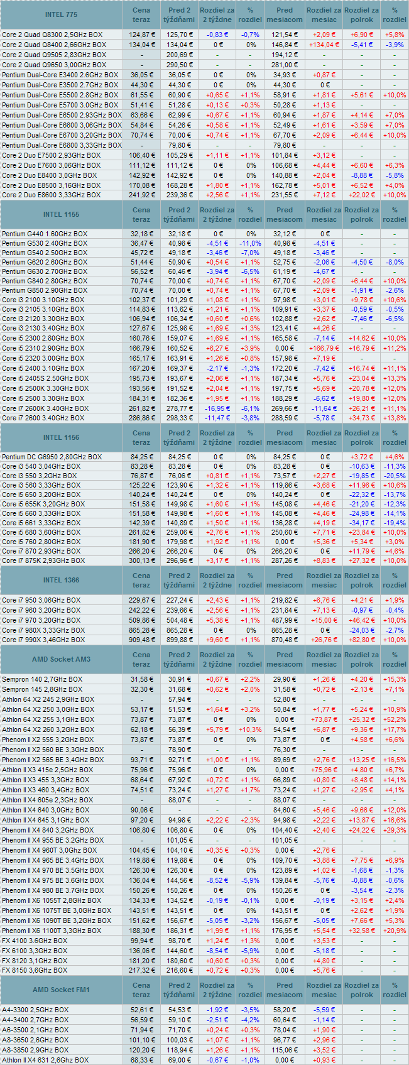The height and width of the screenshot is (1065, 409).
Task: Select row "FX 4100 3.6GHz BOX"
Action: pos(204,941)
